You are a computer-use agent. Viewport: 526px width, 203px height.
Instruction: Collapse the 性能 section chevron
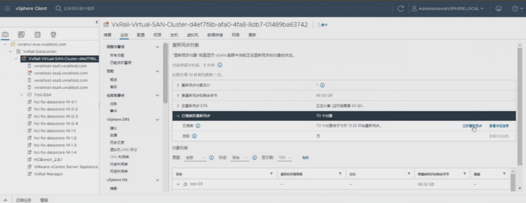point(157,71)
